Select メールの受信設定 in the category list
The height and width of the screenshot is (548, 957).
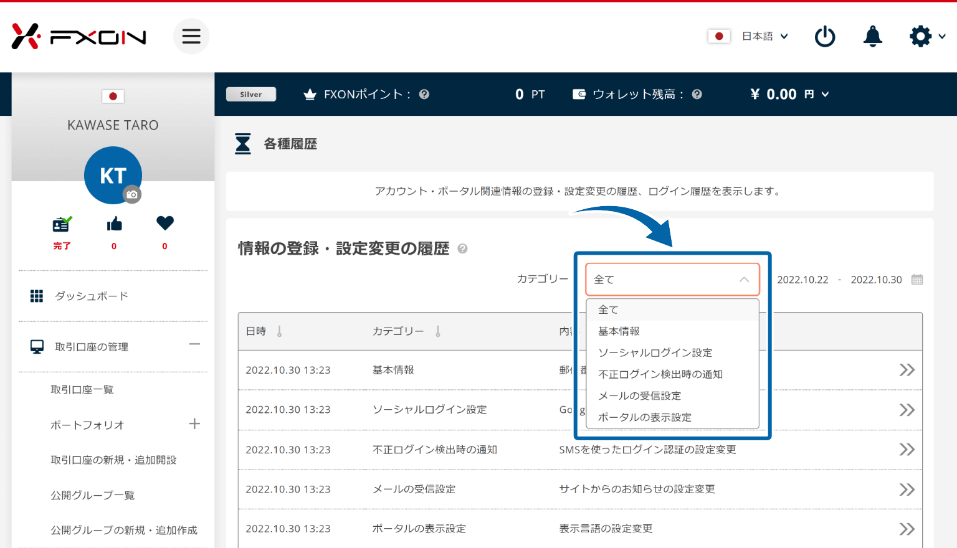pos(672,395)
